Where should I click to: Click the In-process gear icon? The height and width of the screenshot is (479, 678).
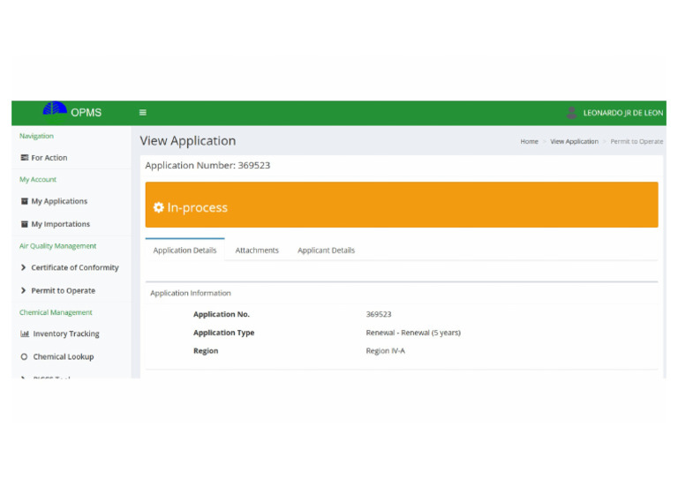[x=159, y=207]
